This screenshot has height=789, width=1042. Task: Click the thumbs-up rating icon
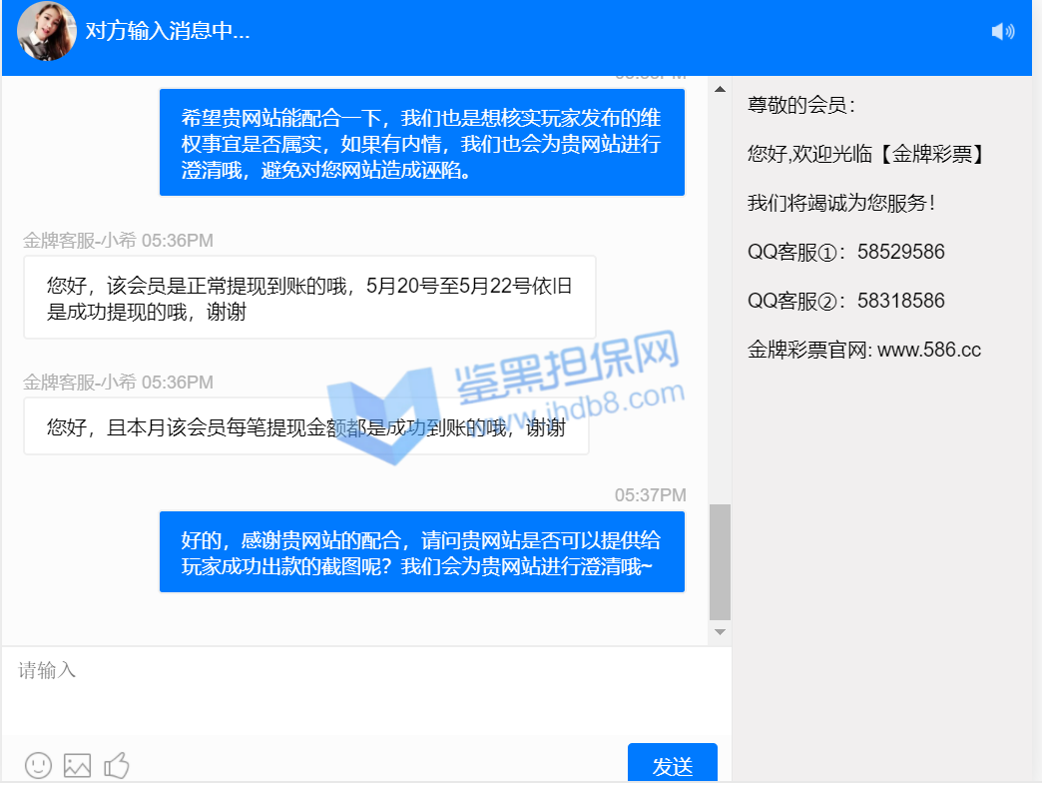pos(117,765)
